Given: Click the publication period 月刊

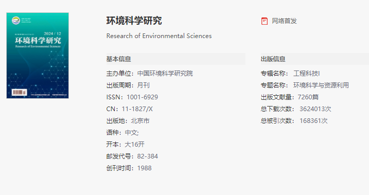Looking at the screenshot, I should click(143, 85).
